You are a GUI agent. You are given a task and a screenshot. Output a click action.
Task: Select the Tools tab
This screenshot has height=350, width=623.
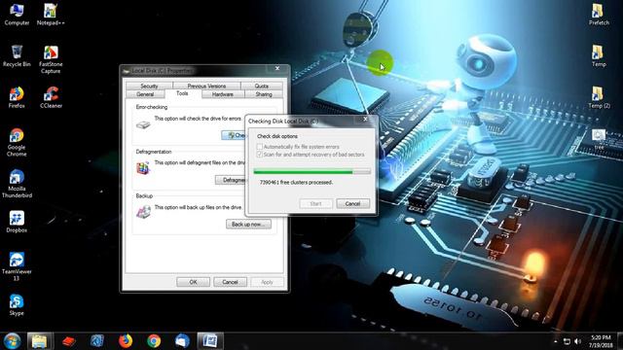[x=182, y=93]
